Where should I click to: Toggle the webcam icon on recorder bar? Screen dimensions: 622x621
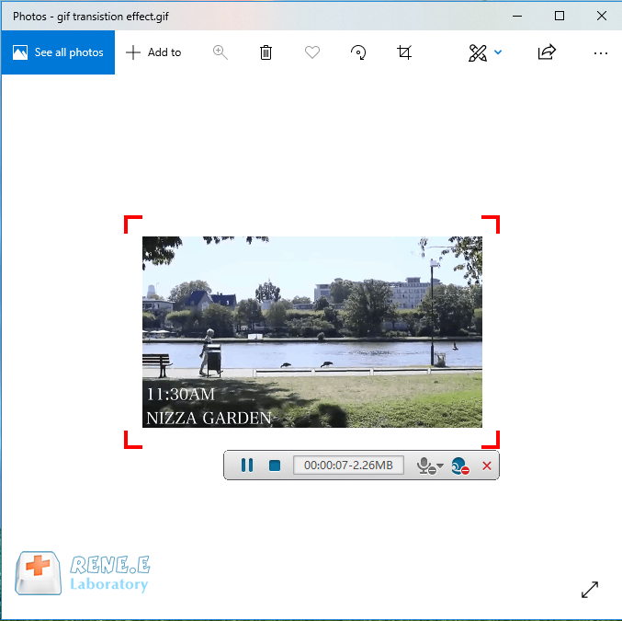pyautogui.click(x=460, y=466)
